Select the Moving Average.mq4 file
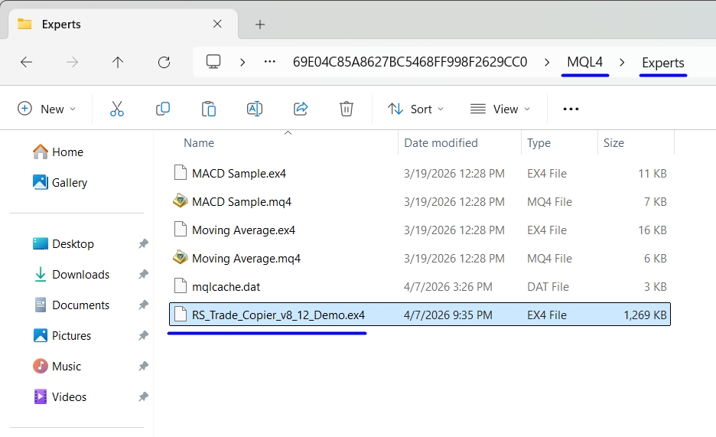 [420, 259]
